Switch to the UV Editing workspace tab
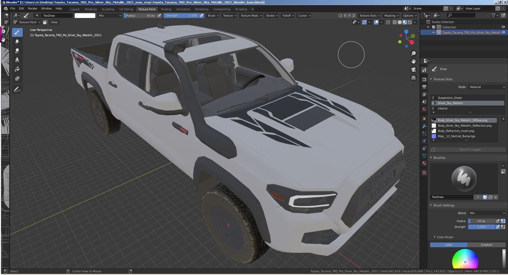This screenshot has width=508, height=275. pos(126,9)
